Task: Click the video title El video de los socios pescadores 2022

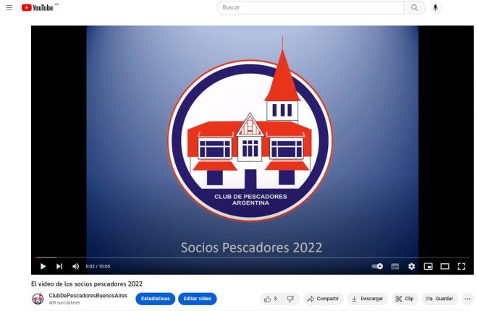Action: pos(87,284)
